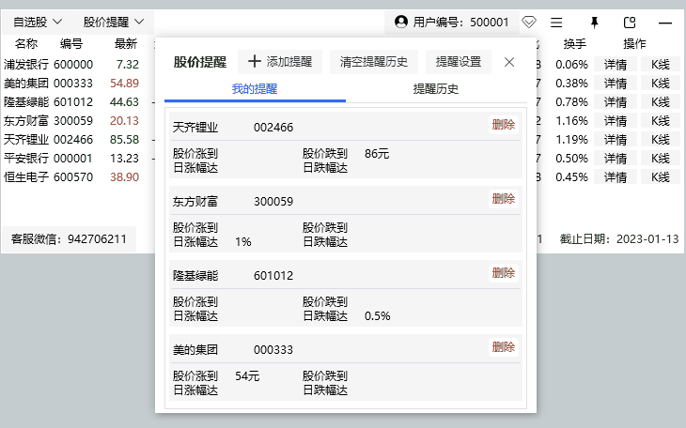This screenshot has width=686, height=428.
Task: Open K线 for 恒生电子 row
Action: [x=661, y=177]
